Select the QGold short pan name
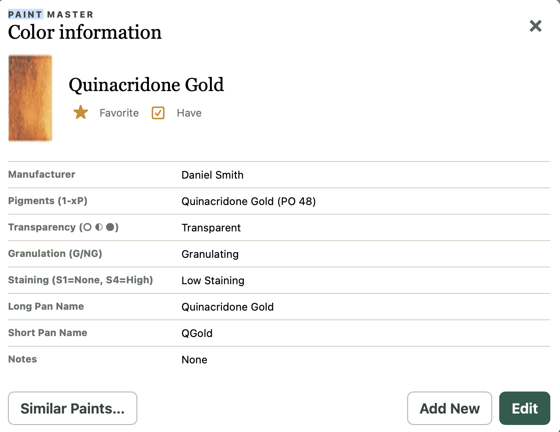 [x=197, y=333]
